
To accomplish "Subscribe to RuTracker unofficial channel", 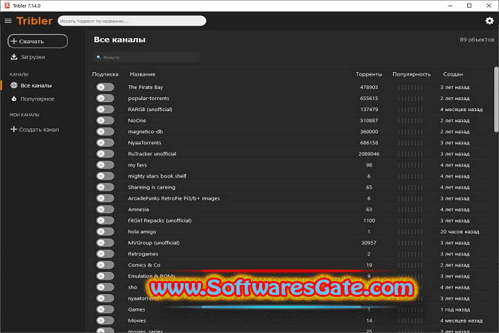I will click(x=105, y=154).
